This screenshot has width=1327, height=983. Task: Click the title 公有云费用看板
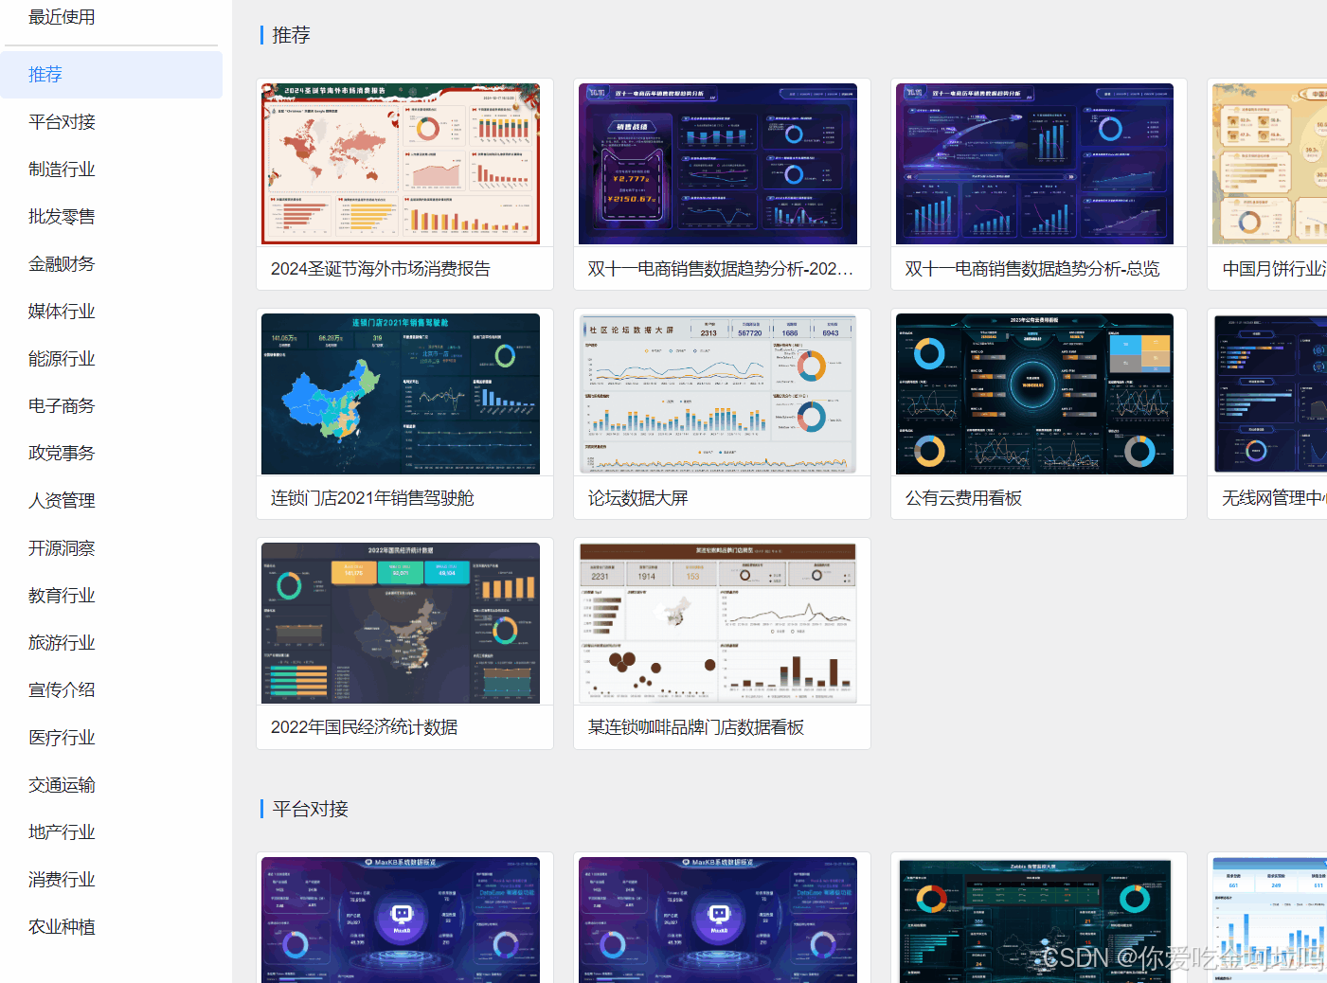[963, 498]
